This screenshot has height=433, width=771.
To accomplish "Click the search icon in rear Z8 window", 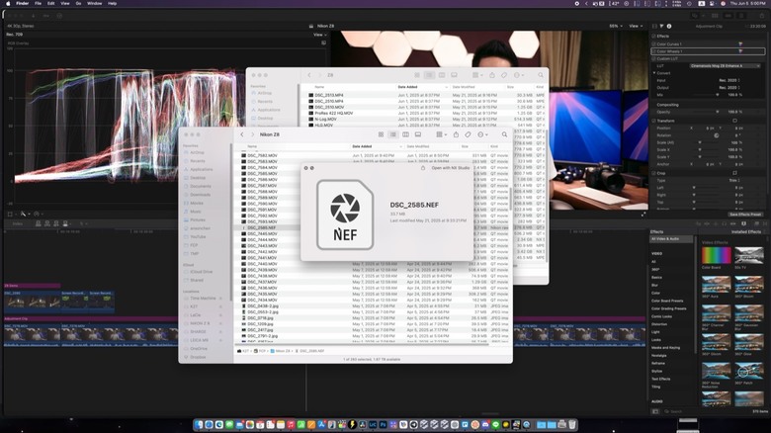I will (x=541, y=75).
